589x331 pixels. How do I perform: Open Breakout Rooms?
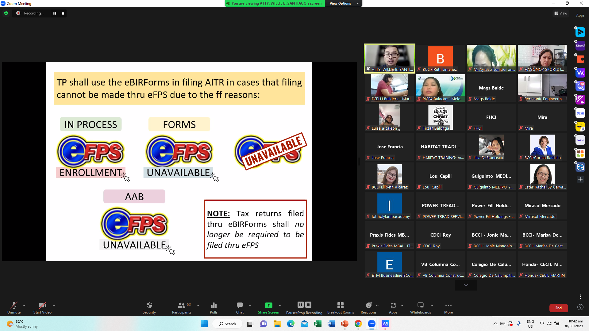(341, 308)
